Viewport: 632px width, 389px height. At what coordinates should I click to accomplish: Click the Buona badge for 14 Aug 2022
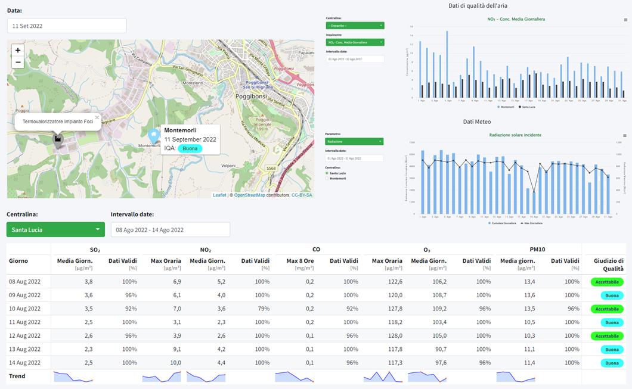(612, 363)
